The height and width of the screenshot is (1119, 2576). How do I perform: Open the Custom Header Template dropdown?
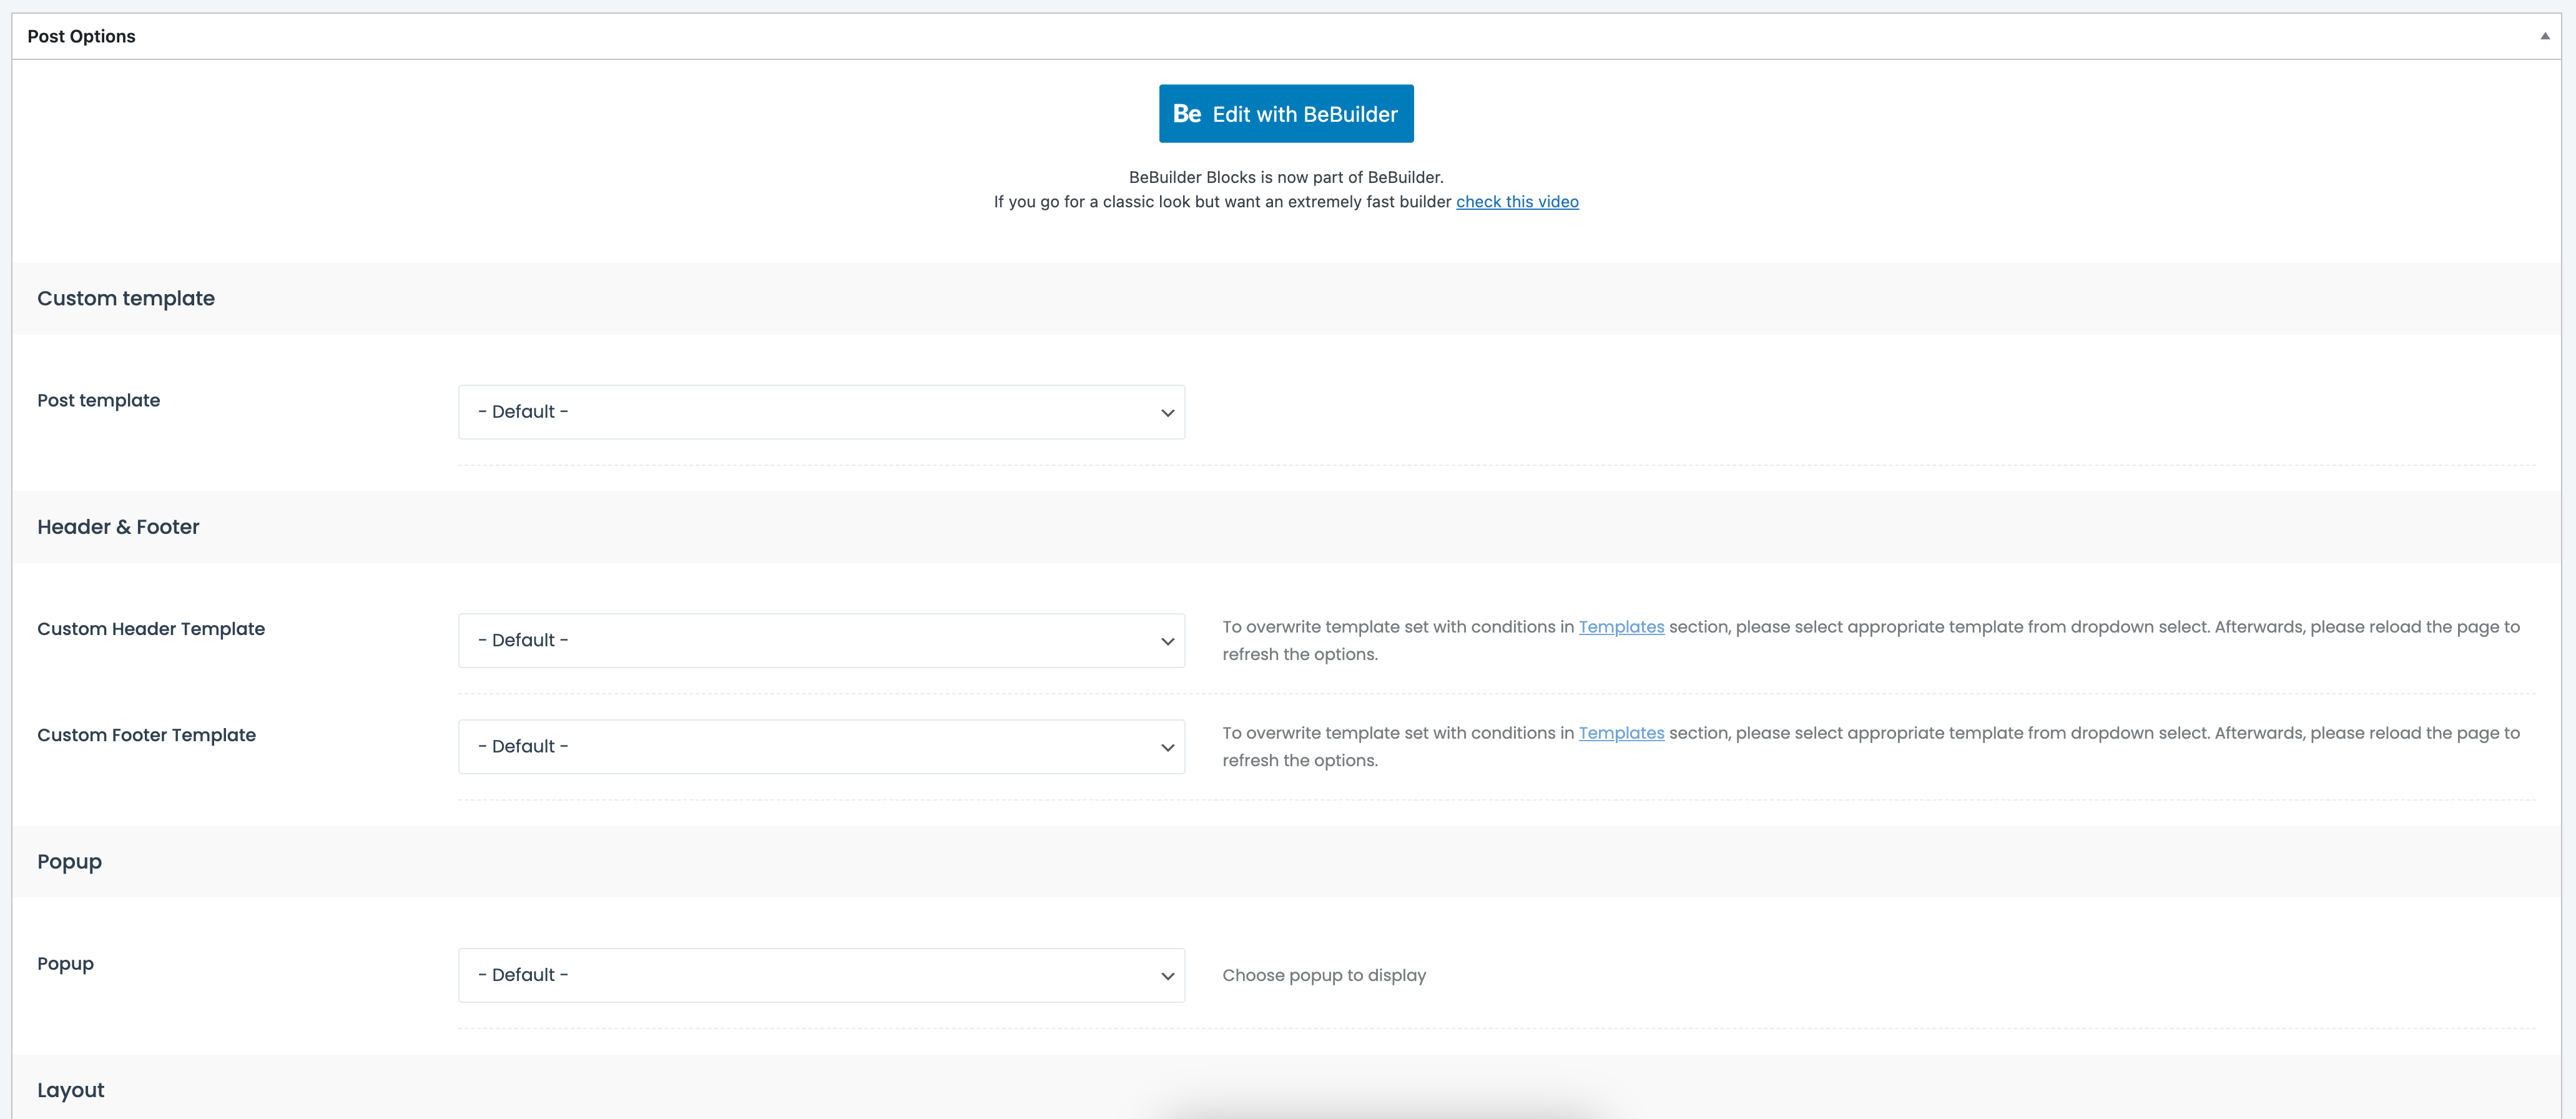pyautogui.click(x=821, y=640)
